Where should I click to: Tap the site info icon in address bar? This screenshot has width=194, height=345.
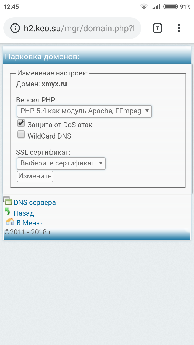15,28
